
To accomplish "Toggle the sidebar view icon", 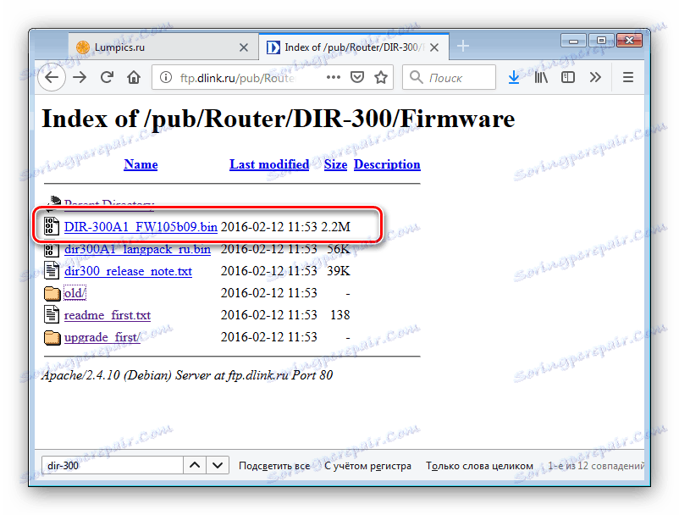I will click(x=568, y=78).
